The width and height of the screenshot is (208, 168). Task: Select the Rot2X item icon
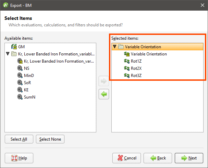(127, 68)
